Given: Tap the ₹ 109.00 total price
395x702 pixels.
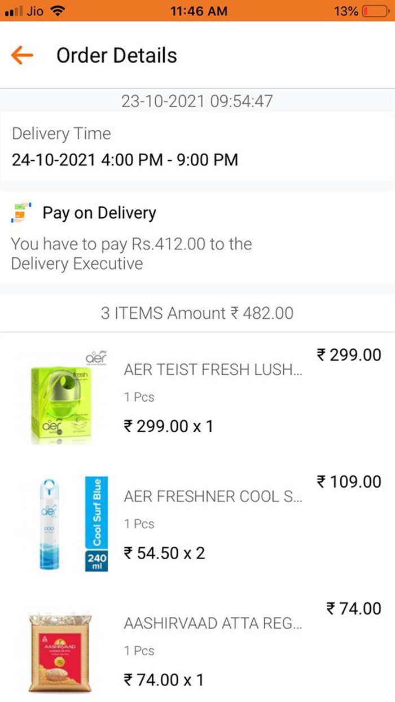Looking at the screenshot, I should pos(349,482).
